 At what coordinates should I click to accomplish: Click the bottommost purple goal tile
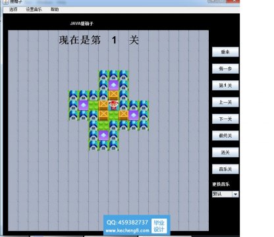click(103, 136)
